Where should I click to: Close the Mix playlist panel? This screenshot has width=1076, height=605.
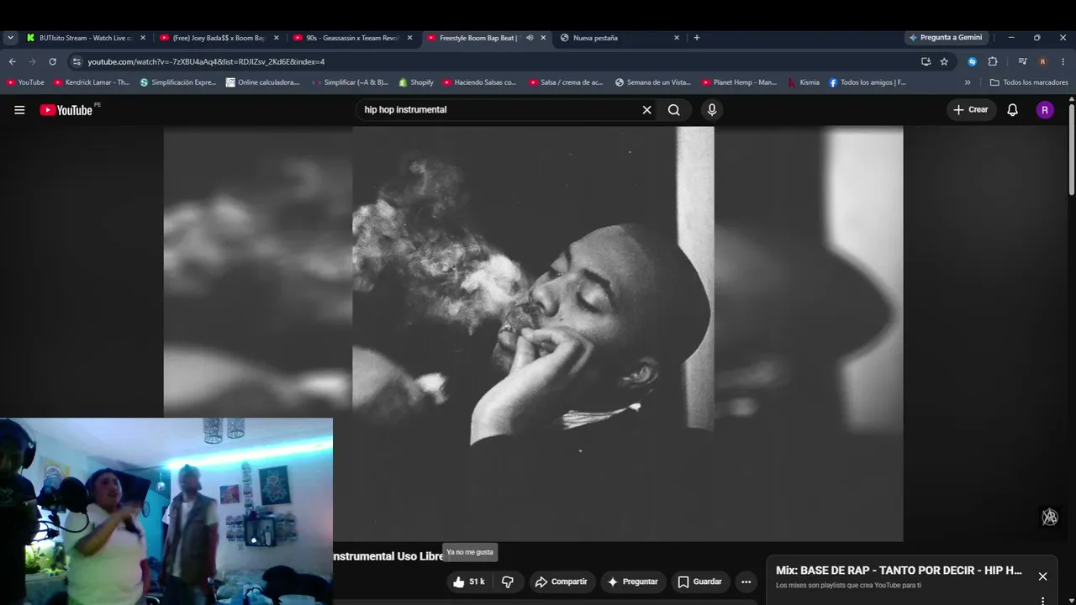point(1042,576)
